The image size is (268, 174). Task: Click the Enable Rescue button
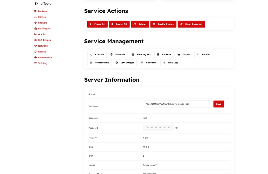pyautogui.click(x=163, y=24)
